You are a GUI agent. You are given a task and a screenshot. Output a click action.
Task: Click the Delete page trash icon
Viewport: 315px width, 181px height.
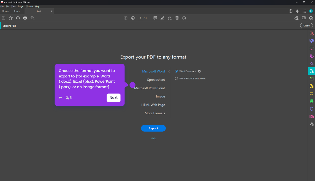tap(177, 18)
